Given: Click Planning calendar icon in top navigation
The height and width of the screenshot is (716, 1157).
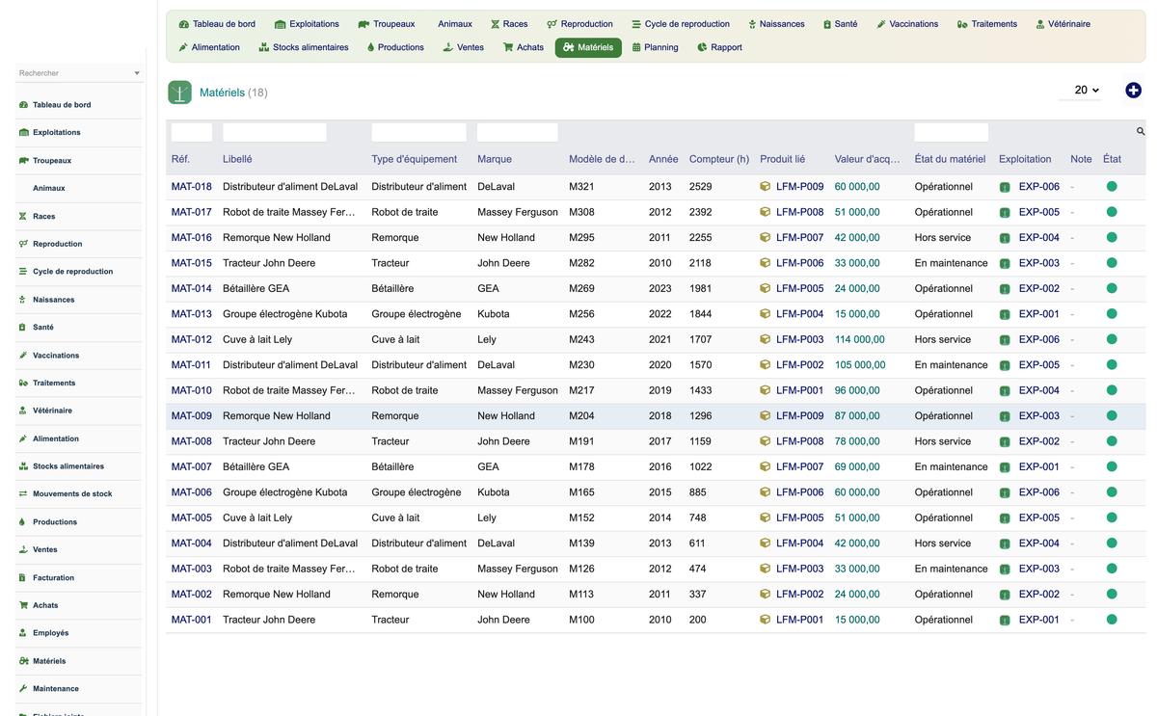Looking at the screenshot, I should (x=636, y=47).
